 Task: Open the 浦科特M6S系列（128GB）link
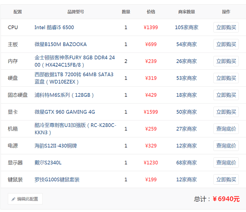click(x=64, y=95)
